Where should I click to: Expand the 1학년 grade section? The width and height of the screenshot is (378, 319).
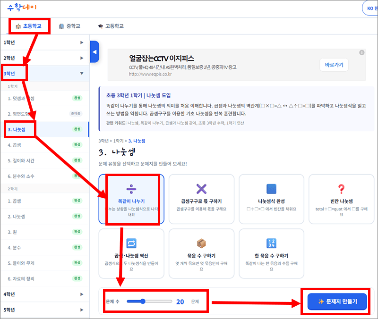pos(45,42)
